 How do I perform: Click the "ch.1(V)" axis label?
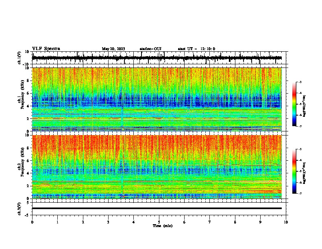coord(20,58)
